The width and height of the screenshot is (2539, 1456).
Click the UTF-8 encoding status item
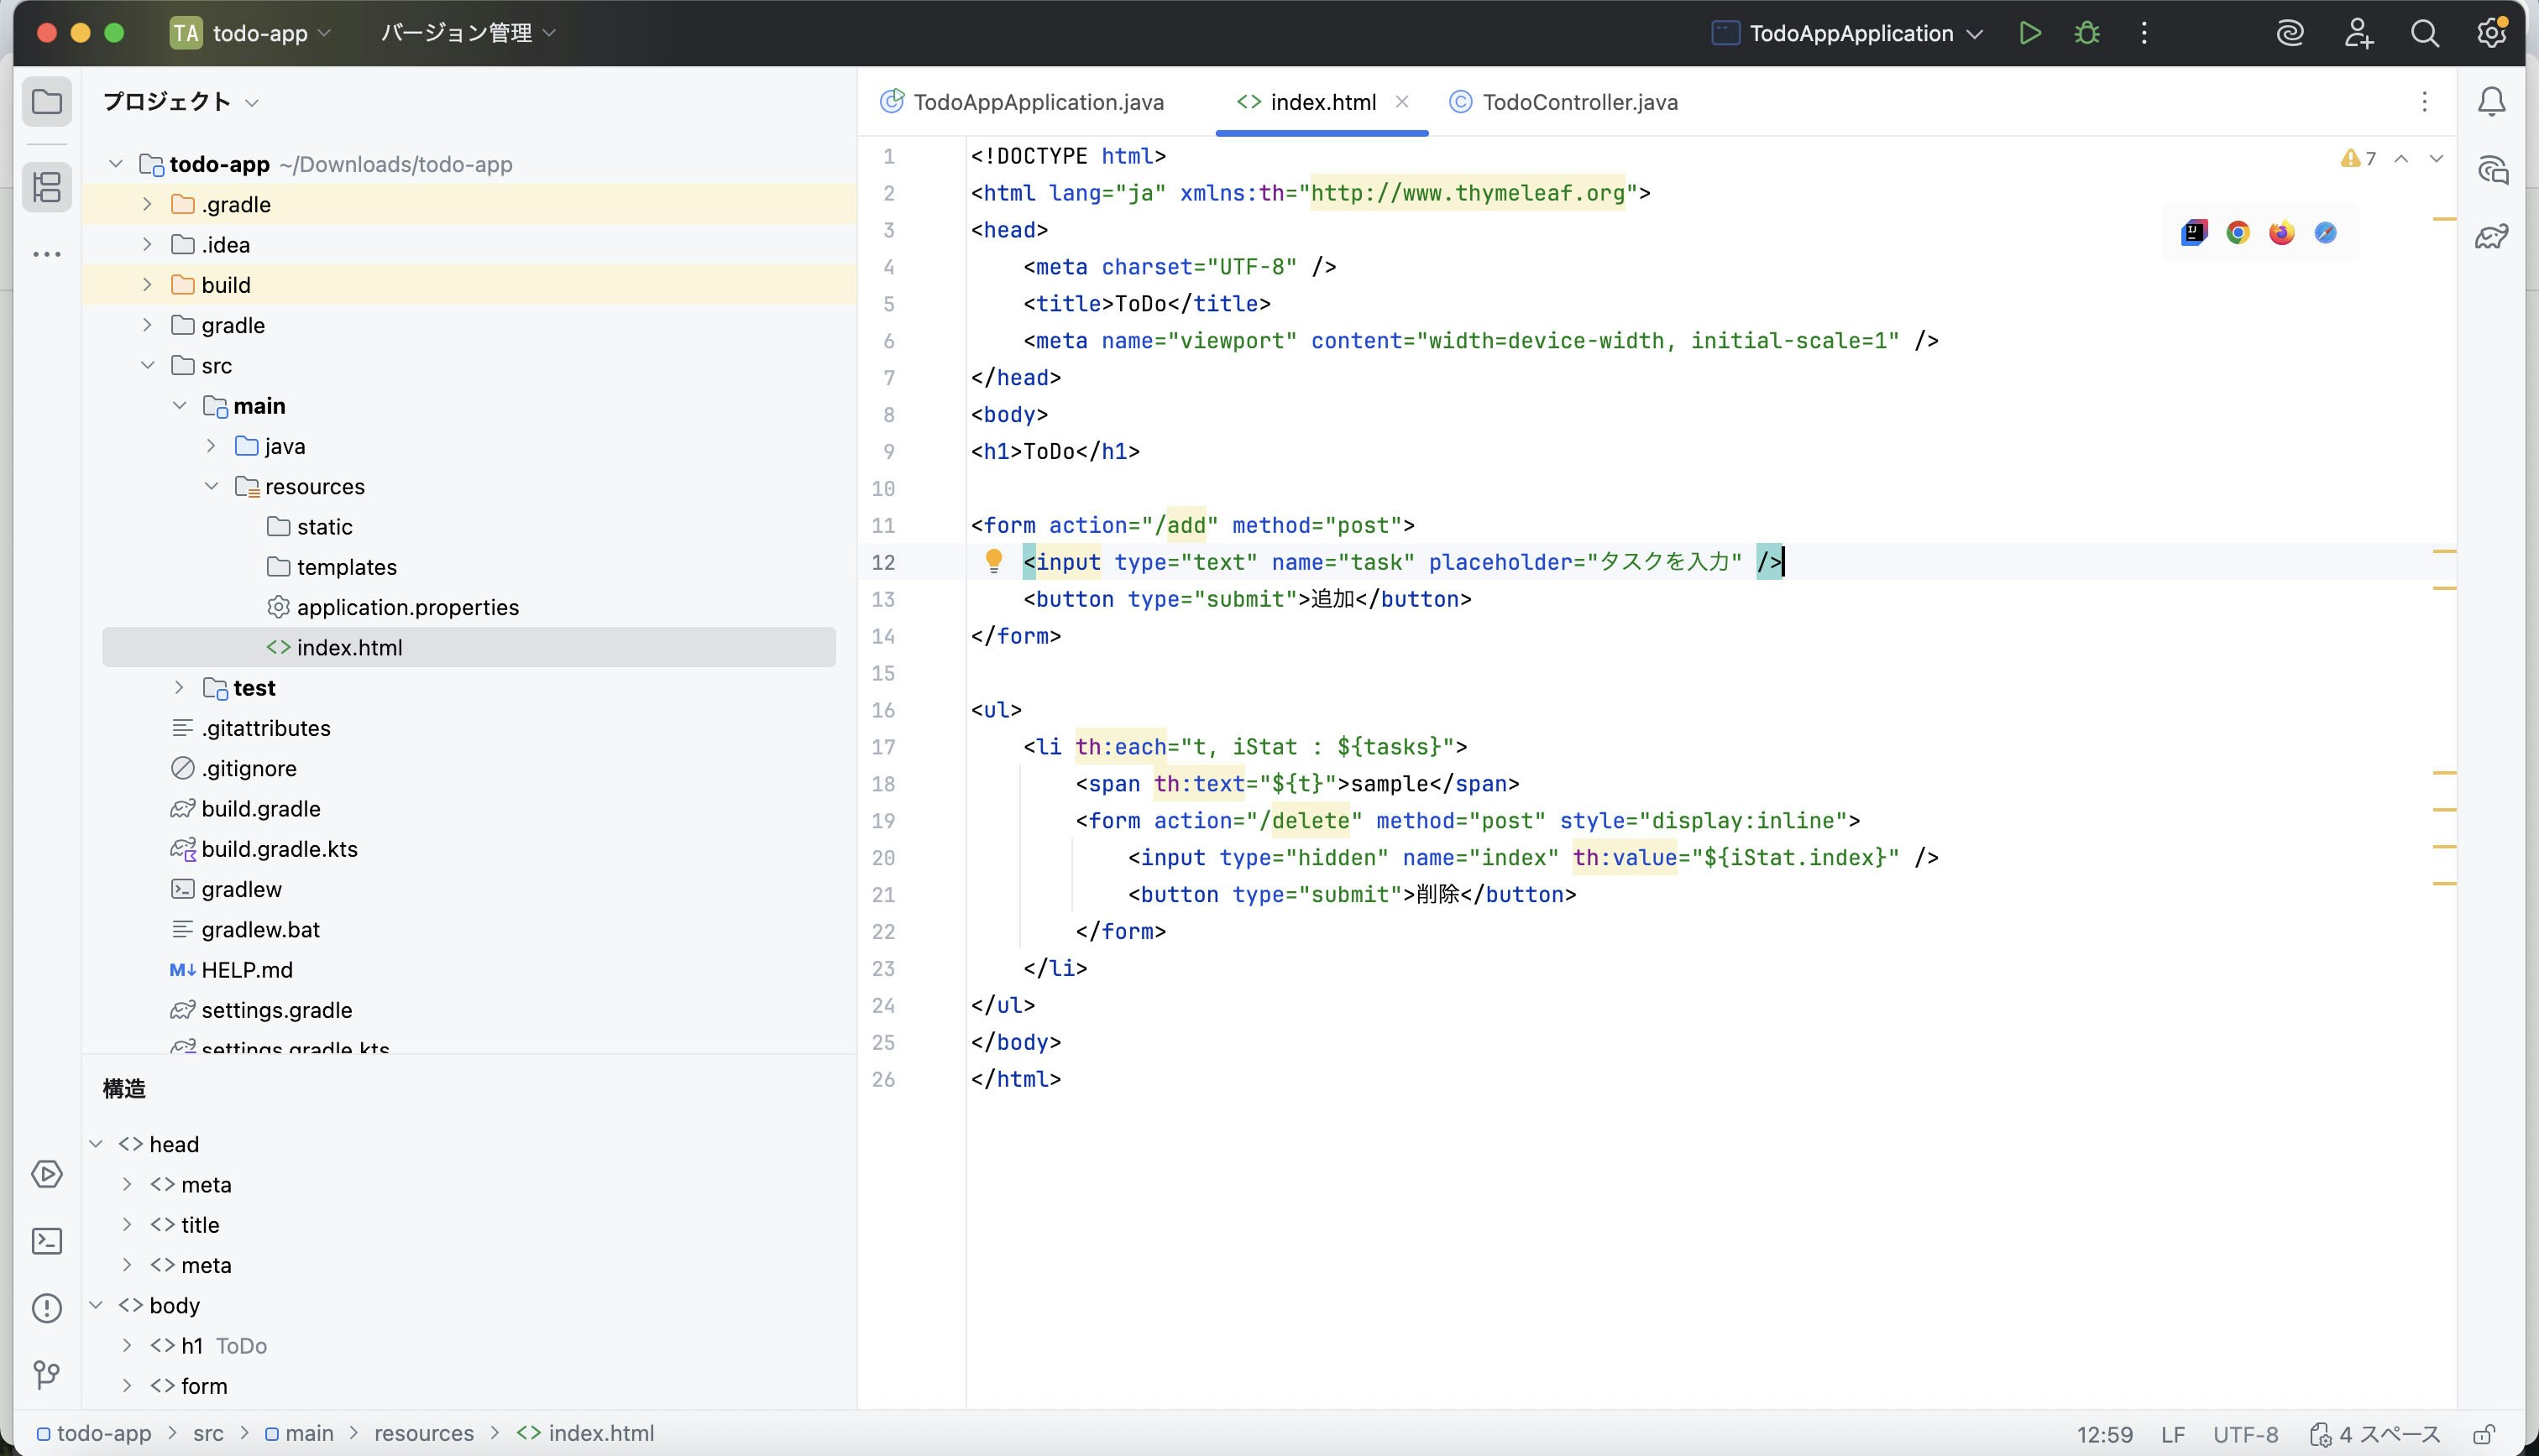point(2245,1434)
